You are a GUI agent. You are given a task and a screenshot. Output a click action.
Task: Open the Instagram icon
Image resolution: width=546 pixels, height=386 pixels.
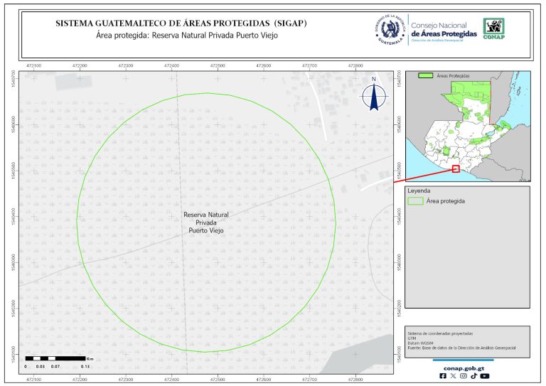click(464, 376)
